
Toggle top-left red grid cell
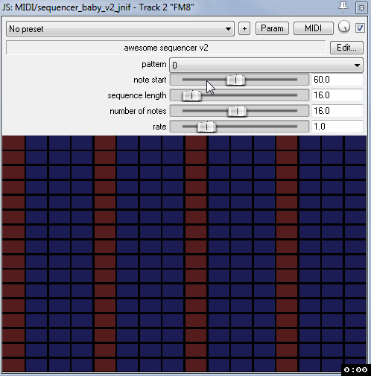pos(13,143)
